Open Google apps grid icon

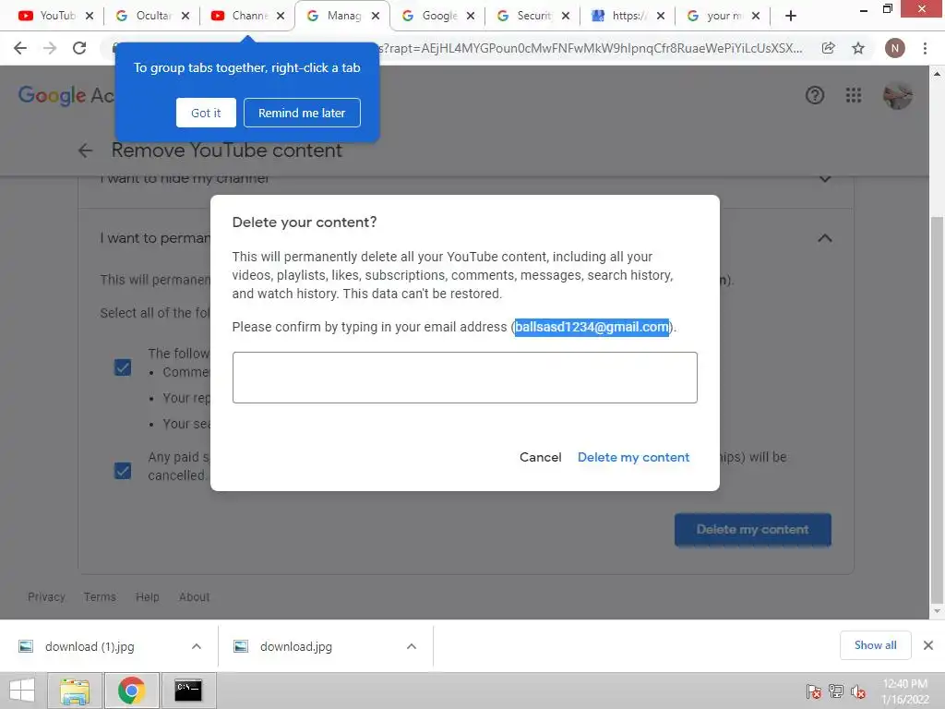point(854,95)
